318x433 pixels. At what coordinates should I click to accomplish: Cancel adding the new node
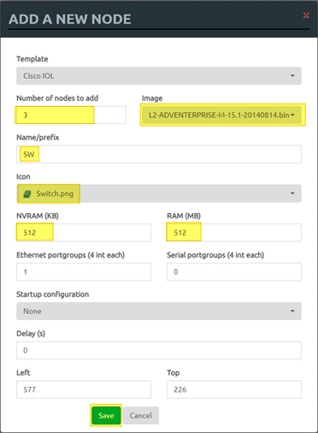tap(141, 415)
